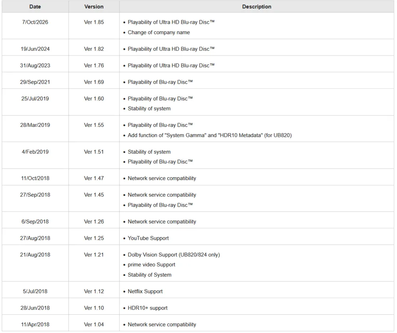Screen dimensions: 397x333
Task: Click the 'Netflix Support' entry
Action: [x=145, y=291]
